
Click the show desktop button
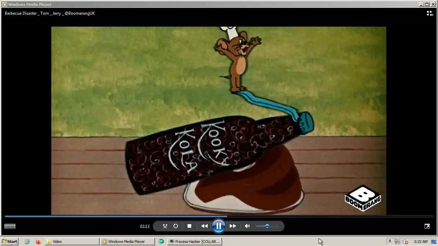[x=434, y=242]
